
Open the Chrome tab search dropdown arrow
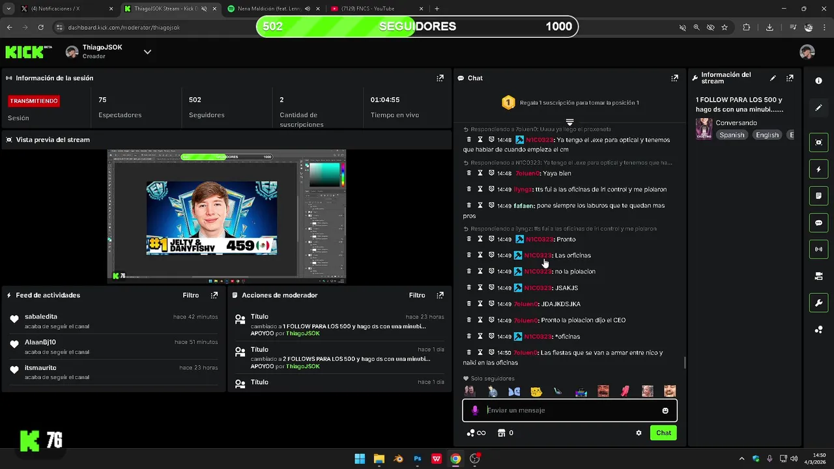click(8, 8)
